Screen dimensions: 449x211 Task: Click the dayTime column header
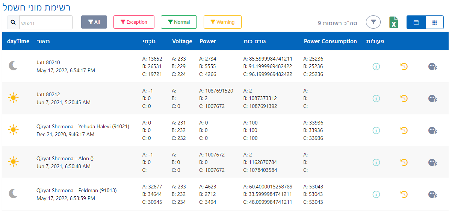[x=18, y=41]
